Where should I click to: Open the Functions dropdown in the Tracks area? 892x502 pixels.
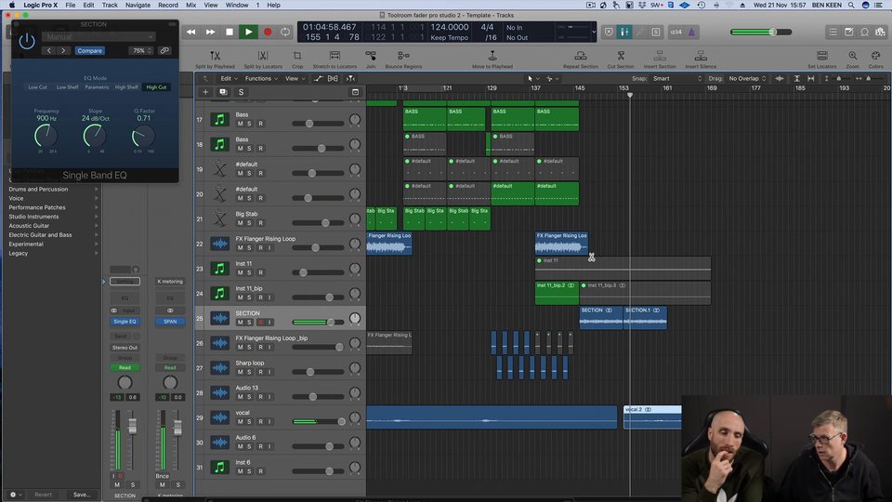(x=261, y=78)
